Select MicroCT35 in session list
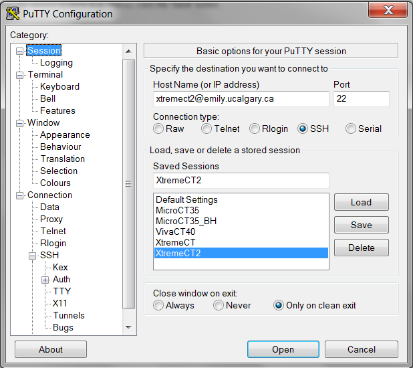This screenshot has width=413, height=368. (x=241, y=210)
